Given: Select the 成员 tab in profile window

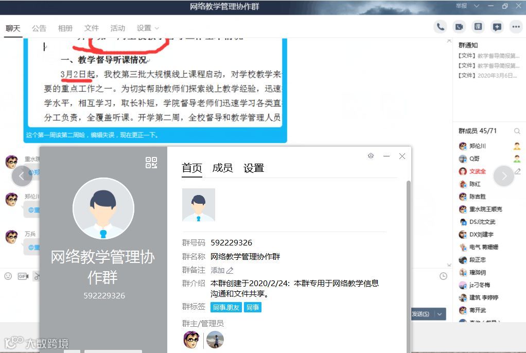Looking at the screenshot, I should 222,168.
